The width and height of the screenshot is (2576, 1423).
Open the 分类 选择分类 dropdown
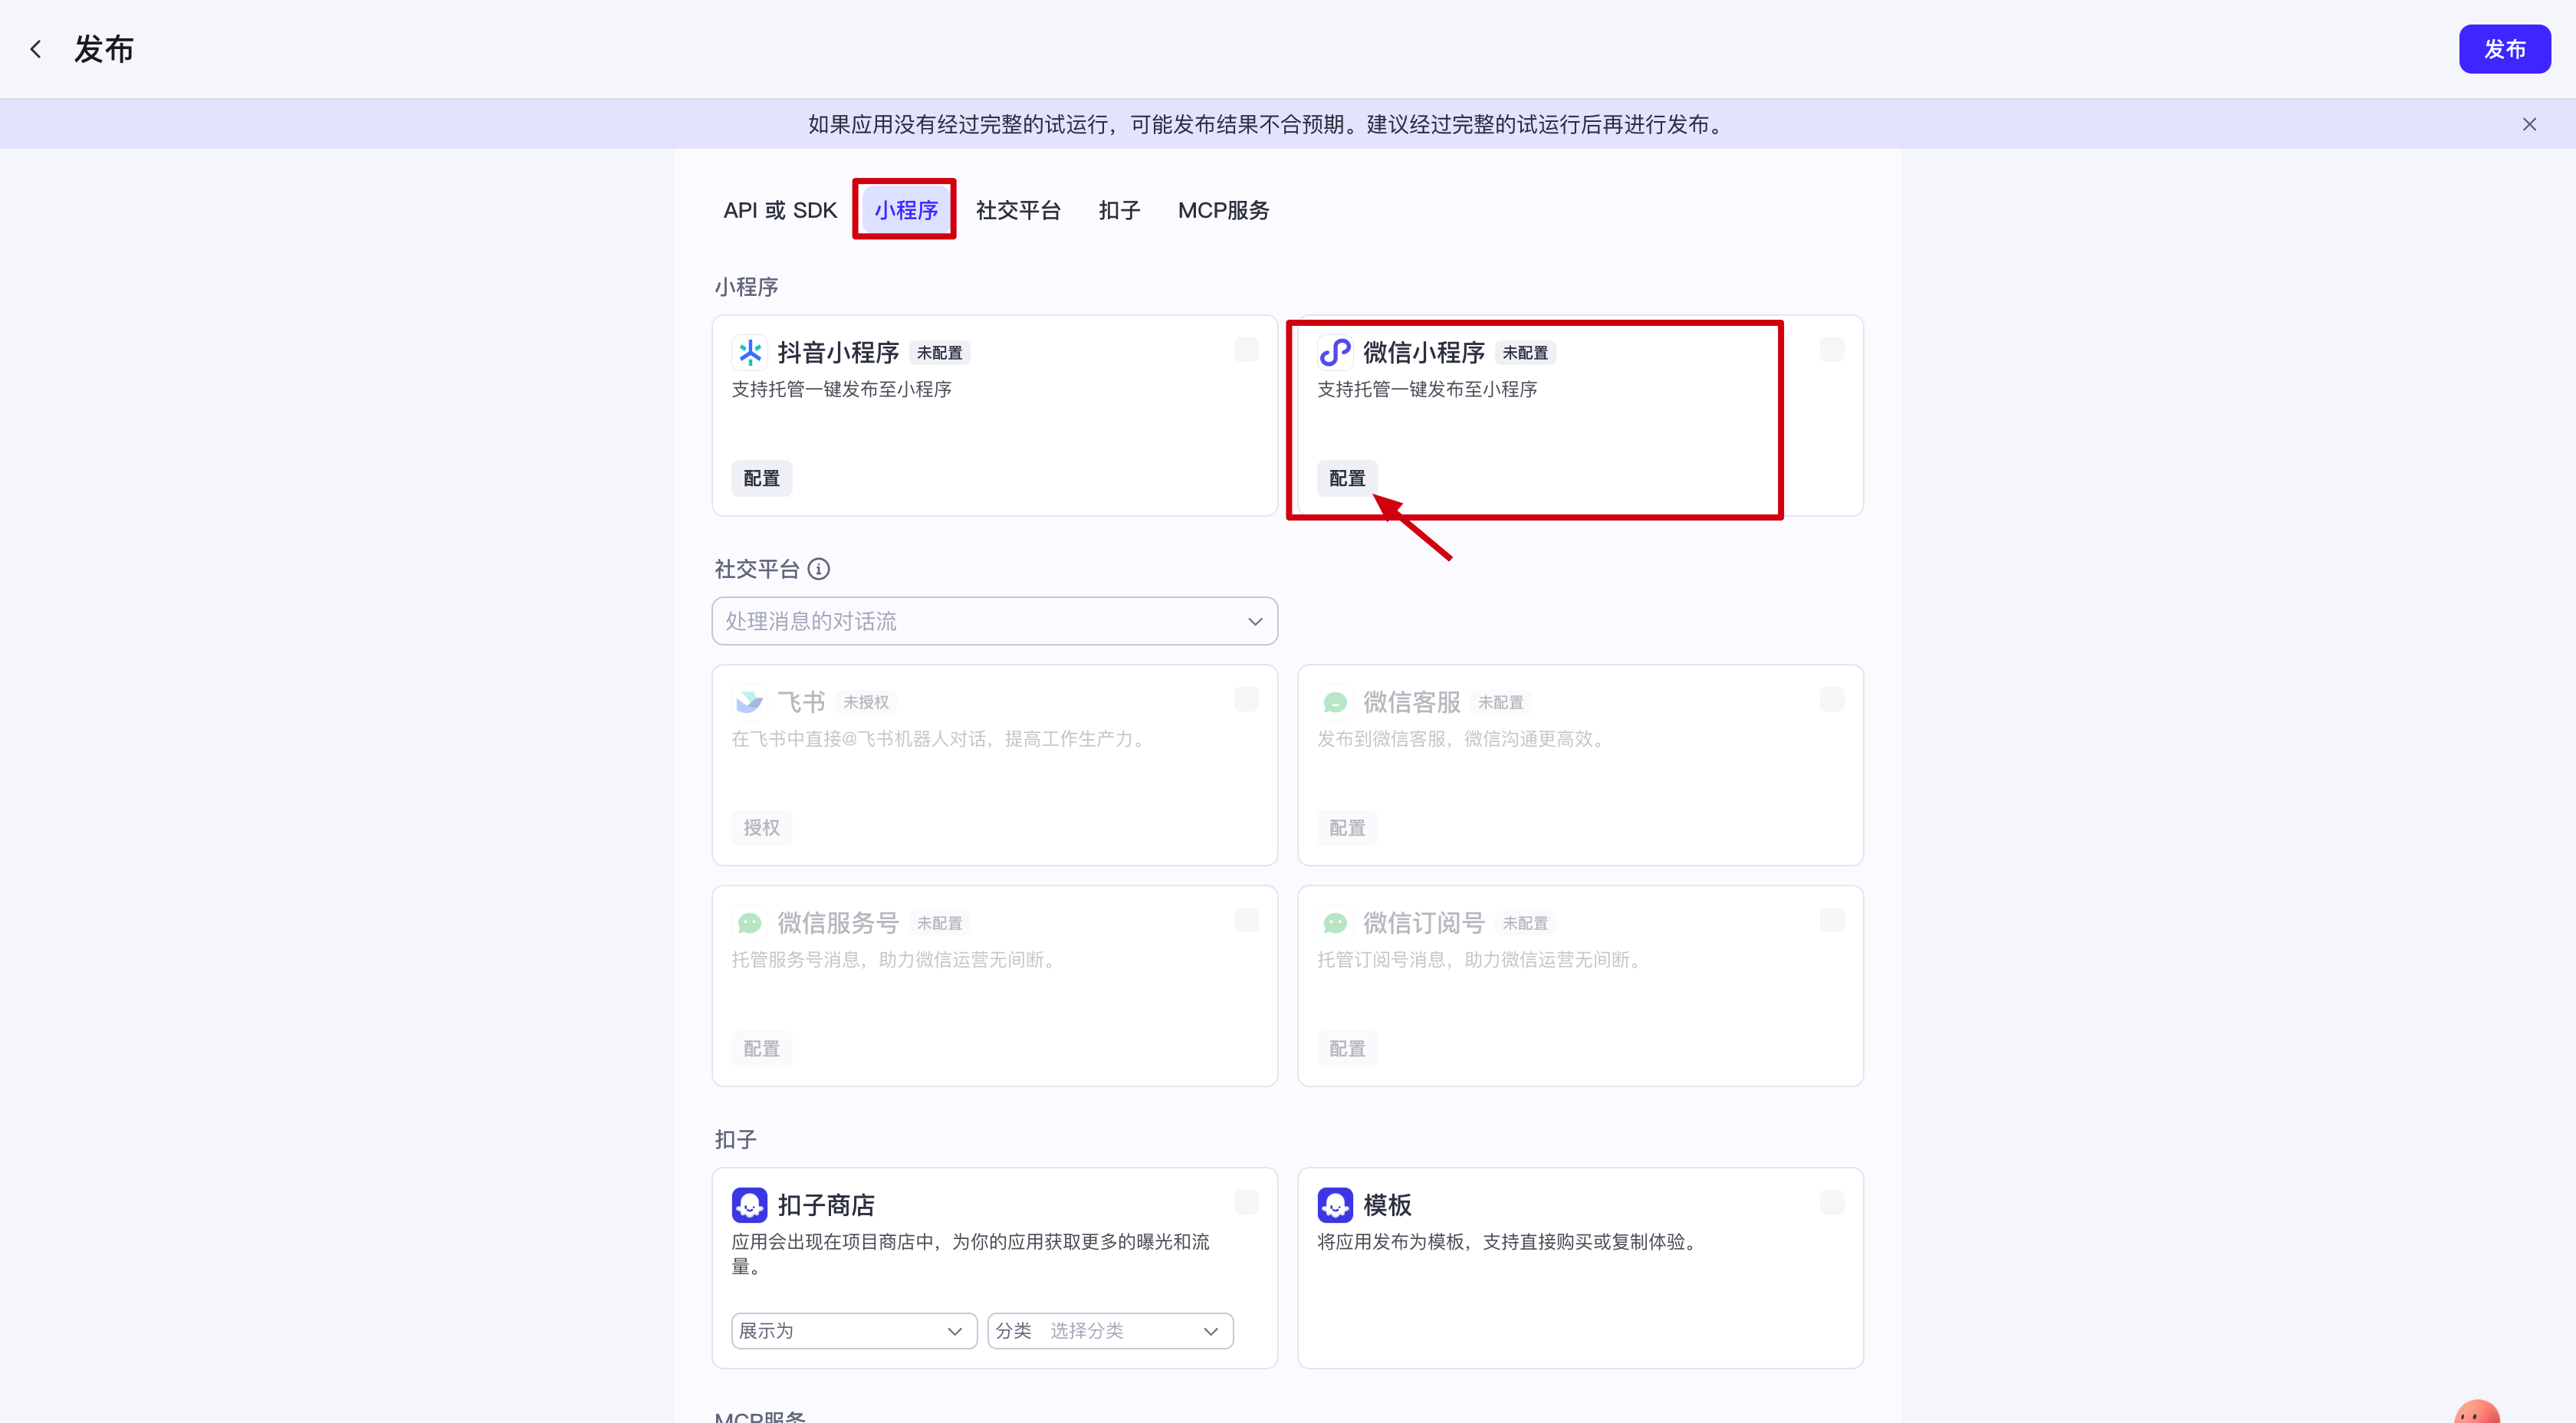point(1109,1331)
